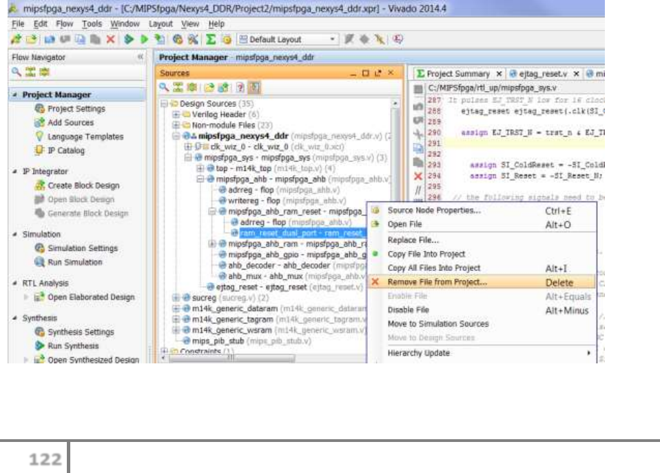Click the Run Synthesis icon in Flow Navigator
660x473 pixels.
40,346
